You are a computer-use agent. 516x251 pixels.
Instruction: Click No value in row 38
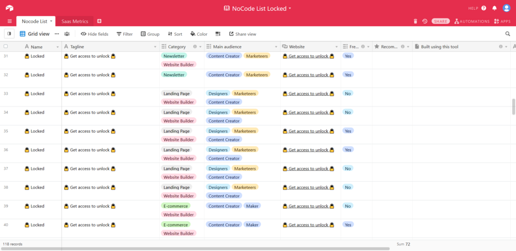[x=348, y=187]
